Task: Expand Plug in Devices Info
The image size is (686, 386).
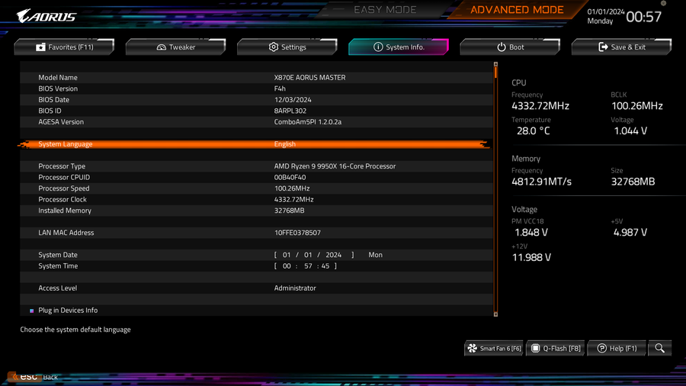Action: pyautogui.click(x=68, y=310)
